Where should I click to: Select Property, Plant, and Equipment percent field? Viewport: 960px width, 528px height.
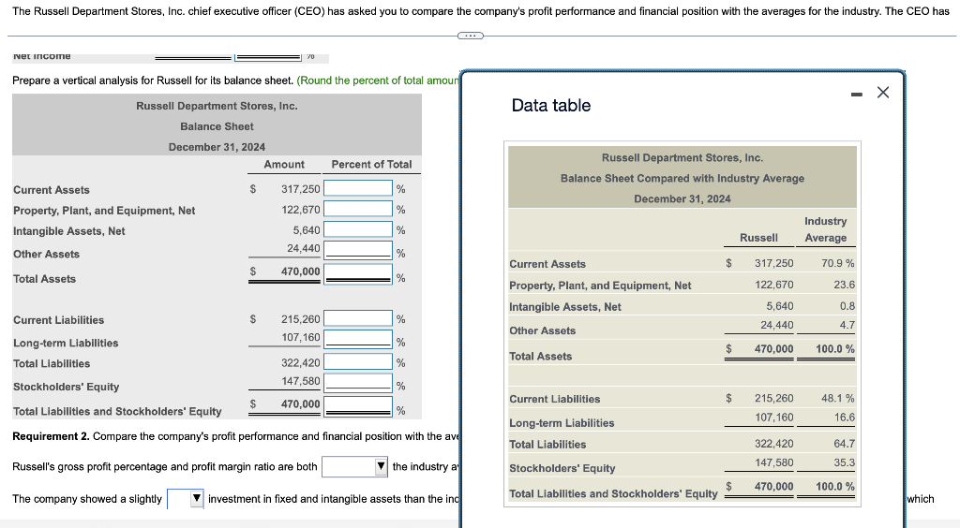click(358, 209)
